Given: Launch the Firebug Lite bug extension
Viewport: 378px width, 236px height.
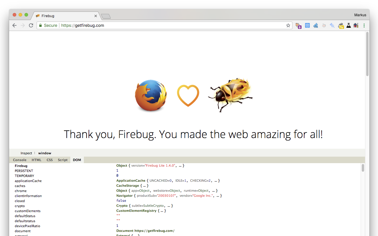Looking at the screenshot, I should click(356, 25).
